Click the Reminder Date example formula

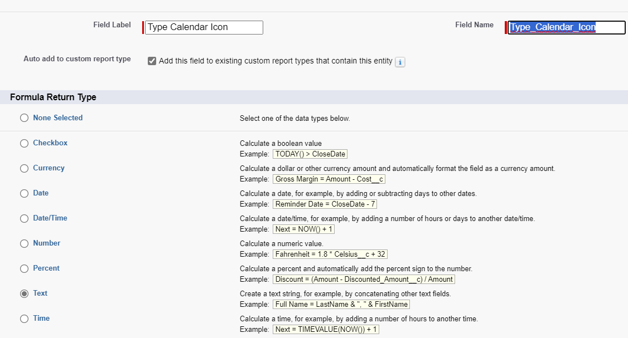[325, 204]
